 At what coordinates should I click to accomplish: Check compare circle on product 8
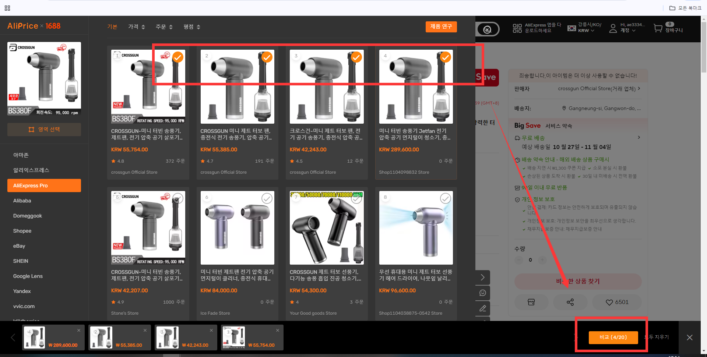(446, 198)
